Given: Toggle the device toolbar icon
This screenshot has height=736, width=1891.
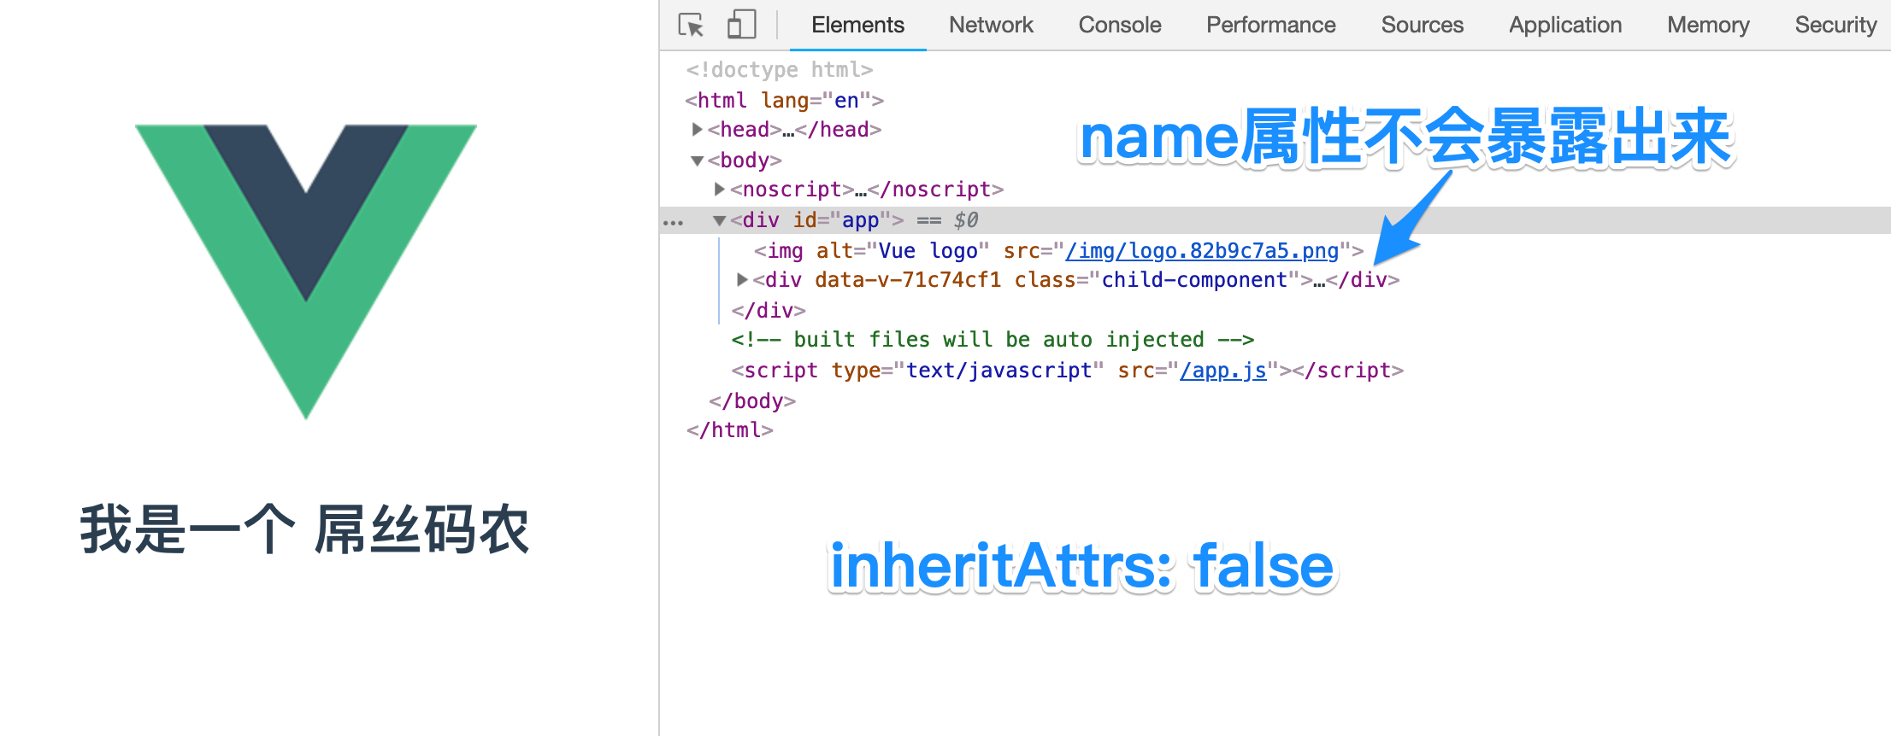Looking at the screenshot, I should [x=741, y=25].
